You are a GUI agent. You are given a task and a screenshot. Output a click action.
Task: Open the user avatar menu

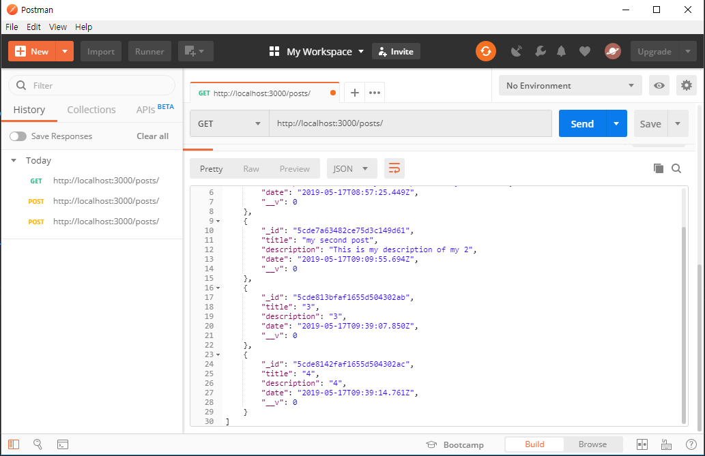[612, 51]
